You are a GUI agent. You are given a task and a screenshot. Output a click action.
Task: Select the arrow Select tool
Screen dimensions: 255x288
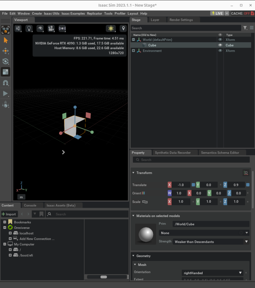(6, 40)
